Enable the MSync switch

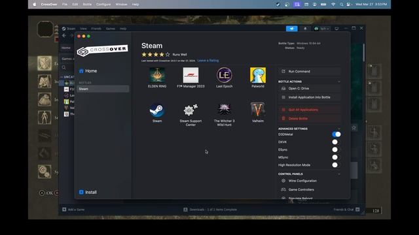pyautogui.click(x=335, y=157)
